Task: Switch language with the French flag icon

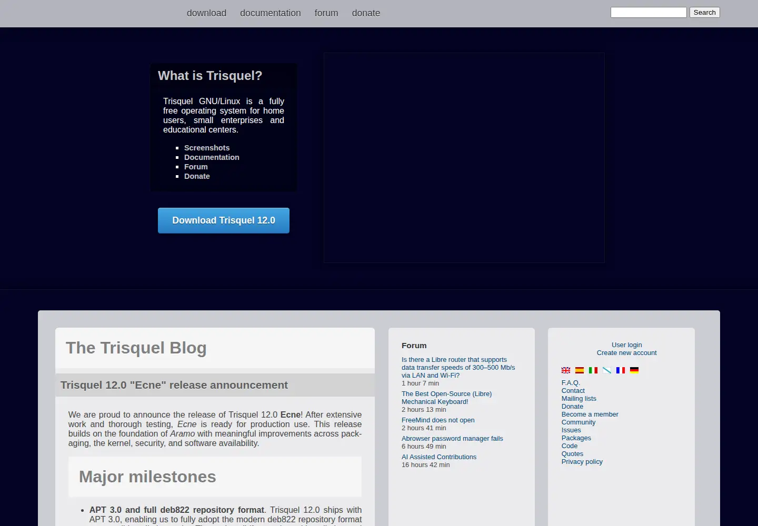Action: click(x=621, y=370)
